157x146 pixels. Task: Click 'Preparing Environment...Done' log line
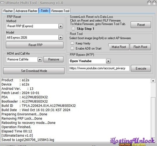[x=24, y=114]
